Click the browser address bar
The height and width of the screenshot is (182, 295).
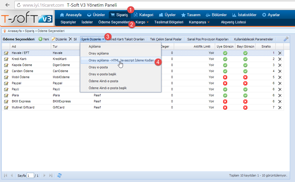(x=154, y=5)
